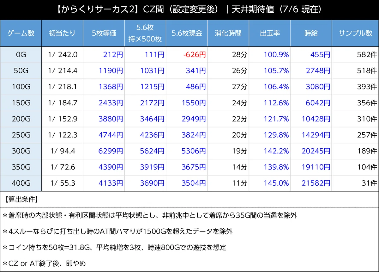Click the 455円 hourly value
This screenshot has height=272, width=379.
tap(320, 55)
